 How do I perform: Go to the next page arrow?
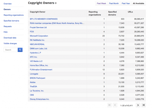(138, 105)
